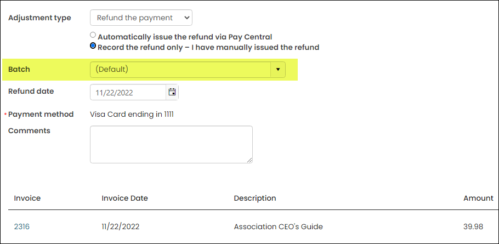Click the 39.98 amount value
Viewport: 499px width, 244px height.
[x=473, y=227]
